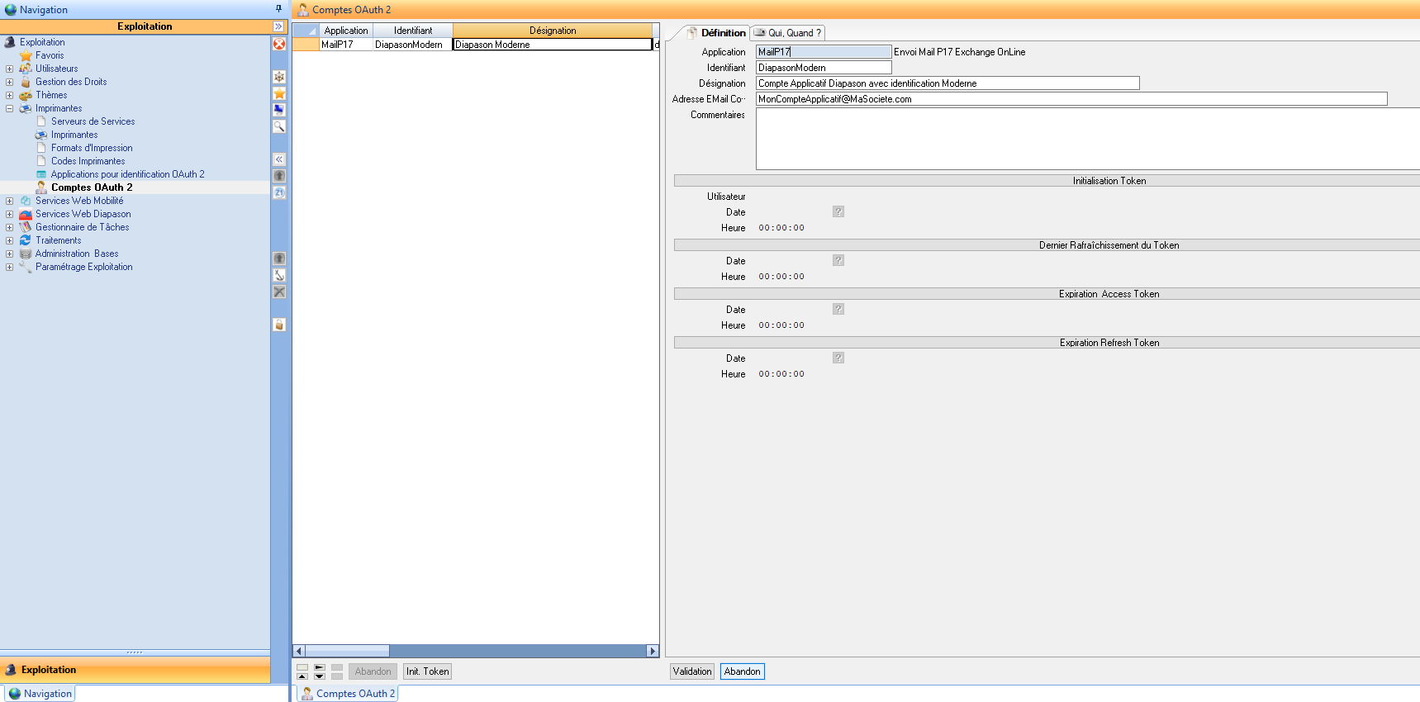Open Applications pour identification OAuth 2 item

click(x=127, y=174)
